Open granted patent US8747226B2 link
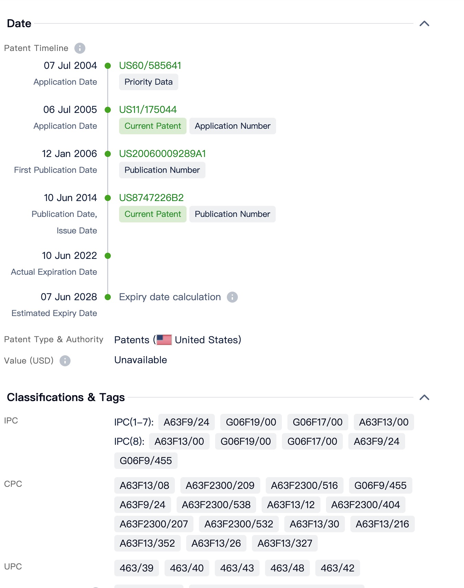Viewport: 464px width, 588px height. [x=151, y=198]
